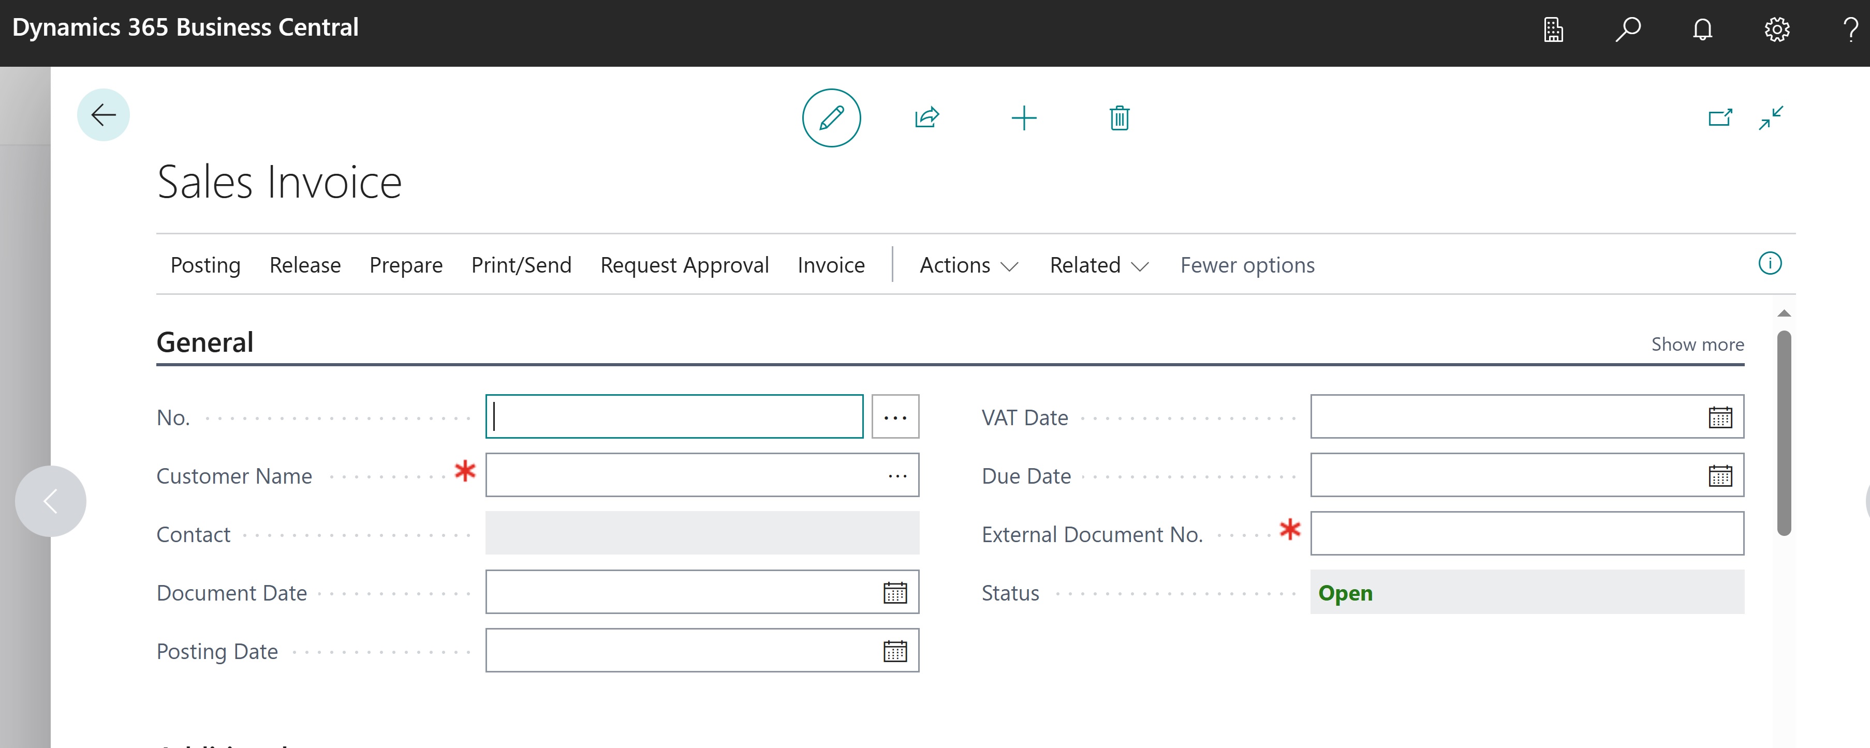The width and height of the screenshot is (1870, 748).
Task: Collapse the side panel with the left chevron
Action: click(x=50, y=501)
